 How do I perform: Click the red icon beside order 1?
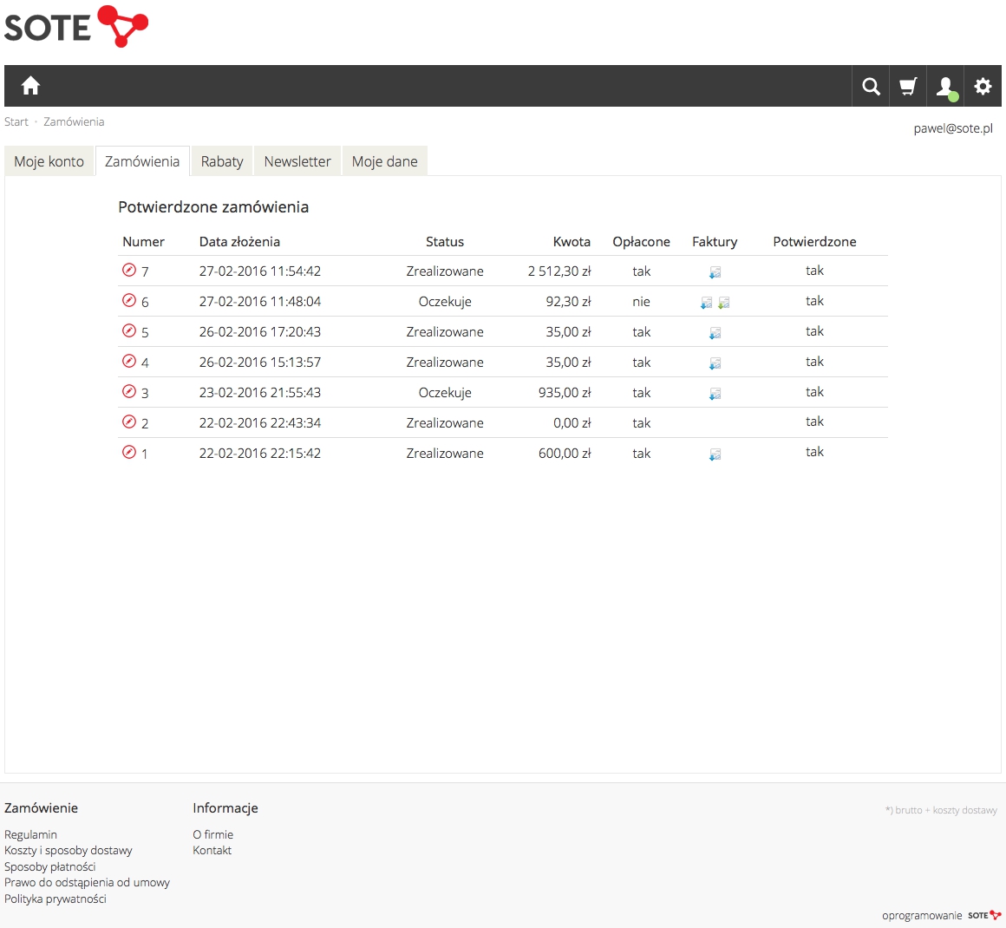point(129,453)
